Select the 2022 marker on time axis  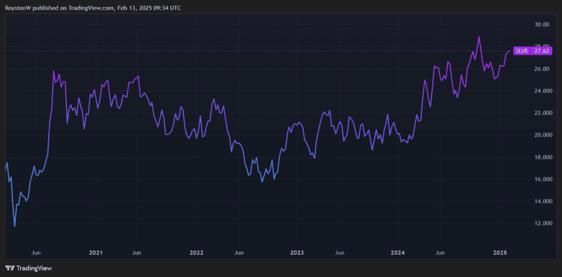point(196,253)
